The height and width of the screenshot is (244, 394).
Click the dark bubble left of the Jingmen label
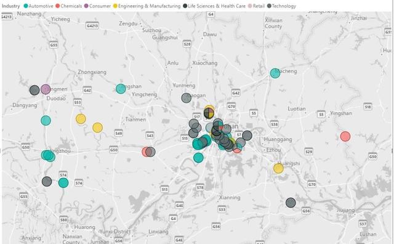click(34, 90)
